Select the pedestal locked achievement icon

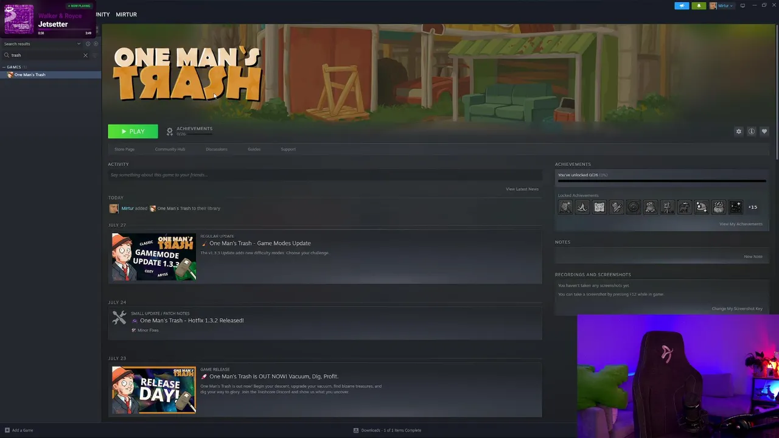tap(668, 207)
